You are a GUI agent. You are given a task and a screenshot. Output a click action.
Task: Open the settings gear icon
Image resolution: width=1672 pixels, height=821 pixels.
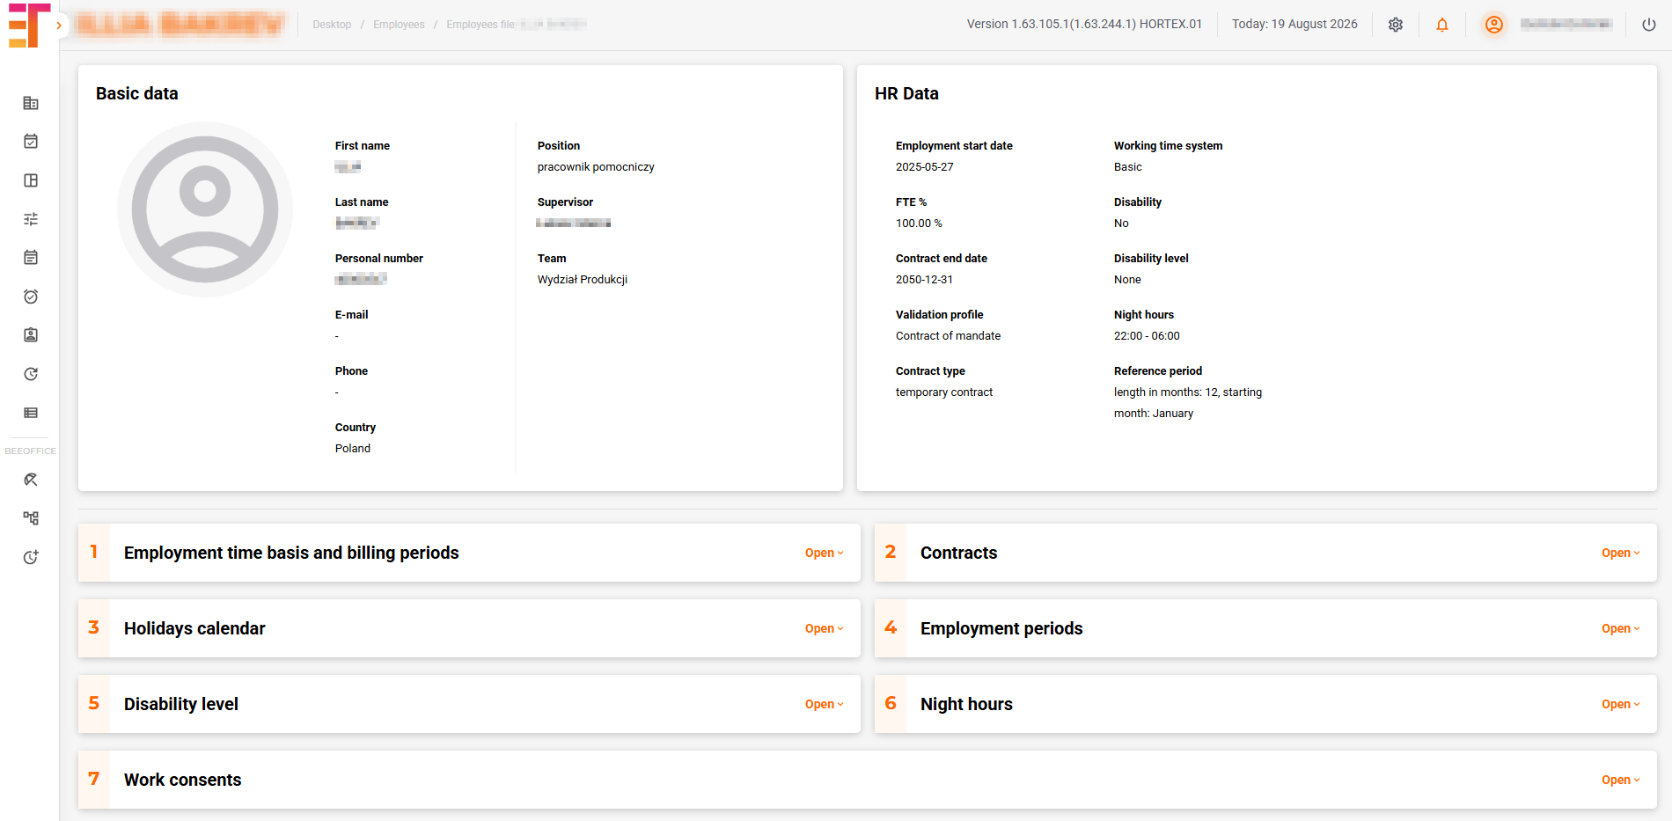1396,25
